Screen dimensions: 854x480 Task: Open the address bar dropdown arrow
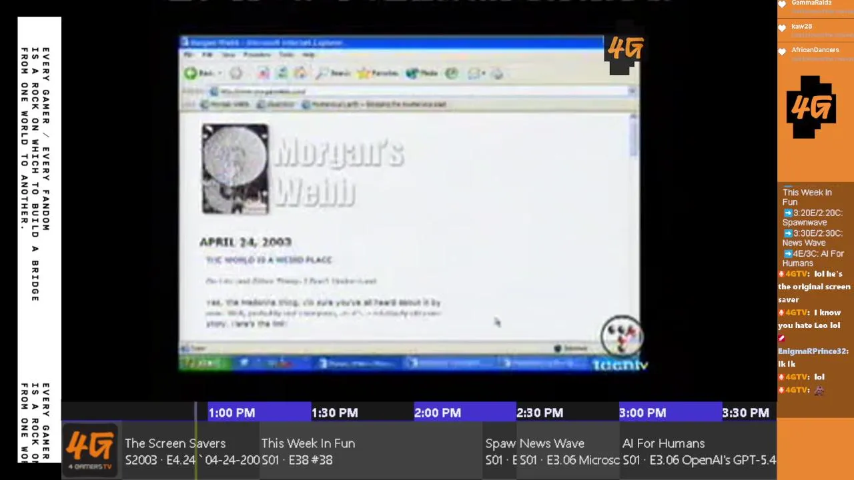(x=631, y=91)
